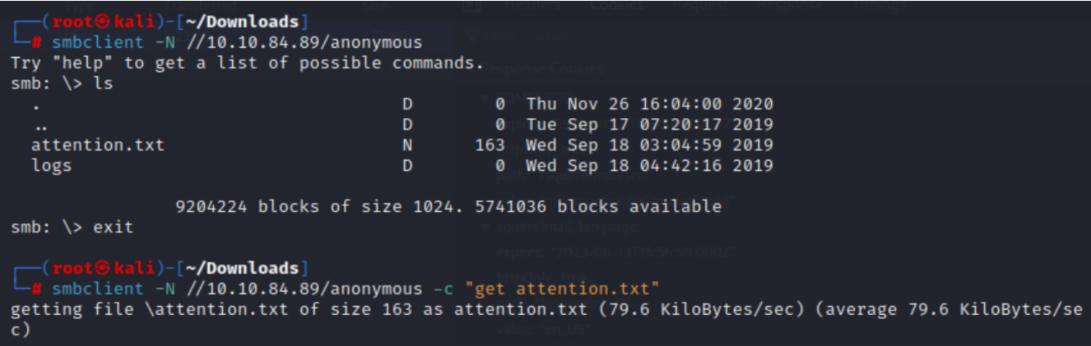This screenshot has width=1091, height=346.
Task: Open the faded Headers tab
Action: (x=532, y=6)
